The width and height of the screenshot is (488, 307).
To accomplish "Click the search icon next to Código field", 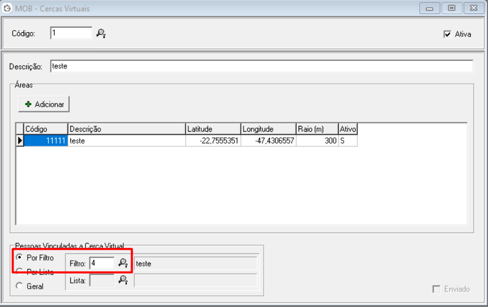I will tap(101, 33).
